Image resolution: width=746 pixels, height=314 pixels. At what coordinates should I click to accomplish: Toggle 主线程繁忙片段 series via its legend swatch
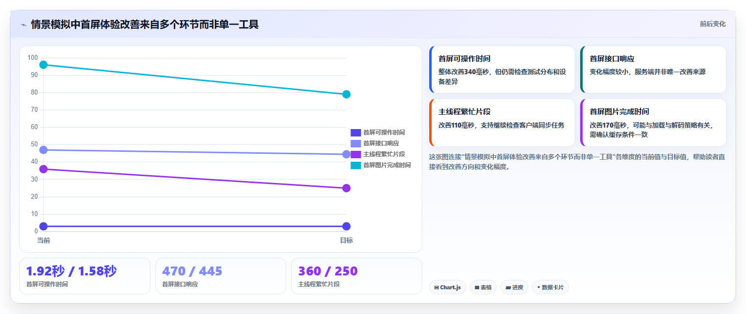coord(356,154)
